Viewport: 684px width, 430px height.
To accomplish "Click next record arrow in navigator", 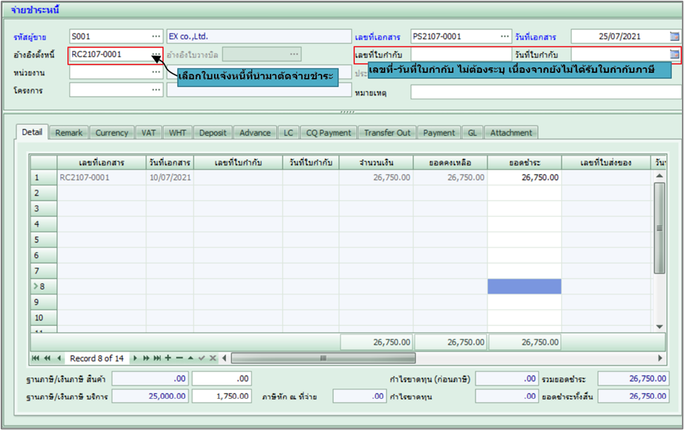I will 136,358.
